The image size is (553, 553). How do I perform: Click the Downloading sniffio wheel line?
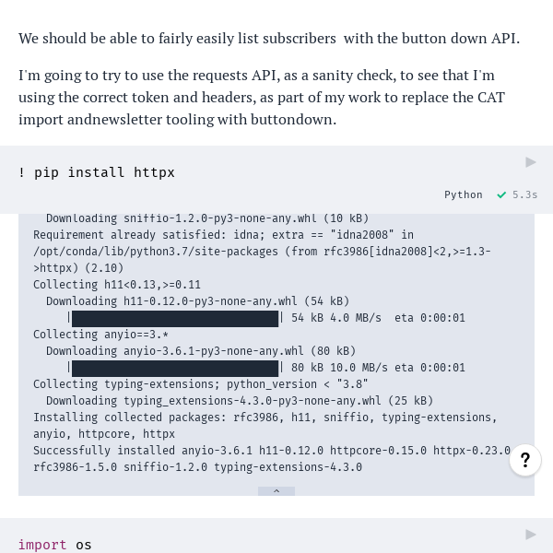coord(207,218)
